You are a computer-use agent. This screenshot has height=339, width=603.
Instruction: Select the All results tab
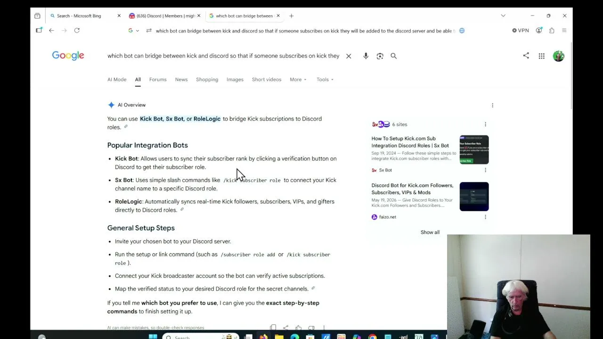click(138, 80)
